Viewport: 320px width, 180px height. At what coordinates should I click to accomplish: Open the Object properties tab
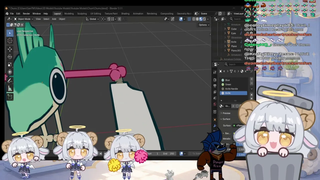[x=215, y=119]
